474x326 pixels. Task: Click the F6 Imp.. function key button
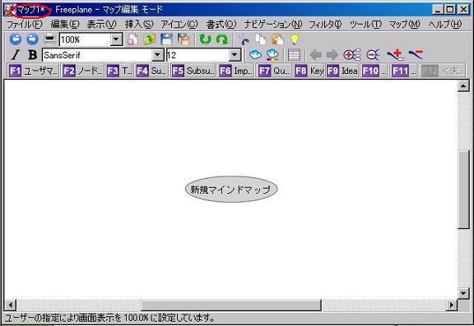[236, 71]
